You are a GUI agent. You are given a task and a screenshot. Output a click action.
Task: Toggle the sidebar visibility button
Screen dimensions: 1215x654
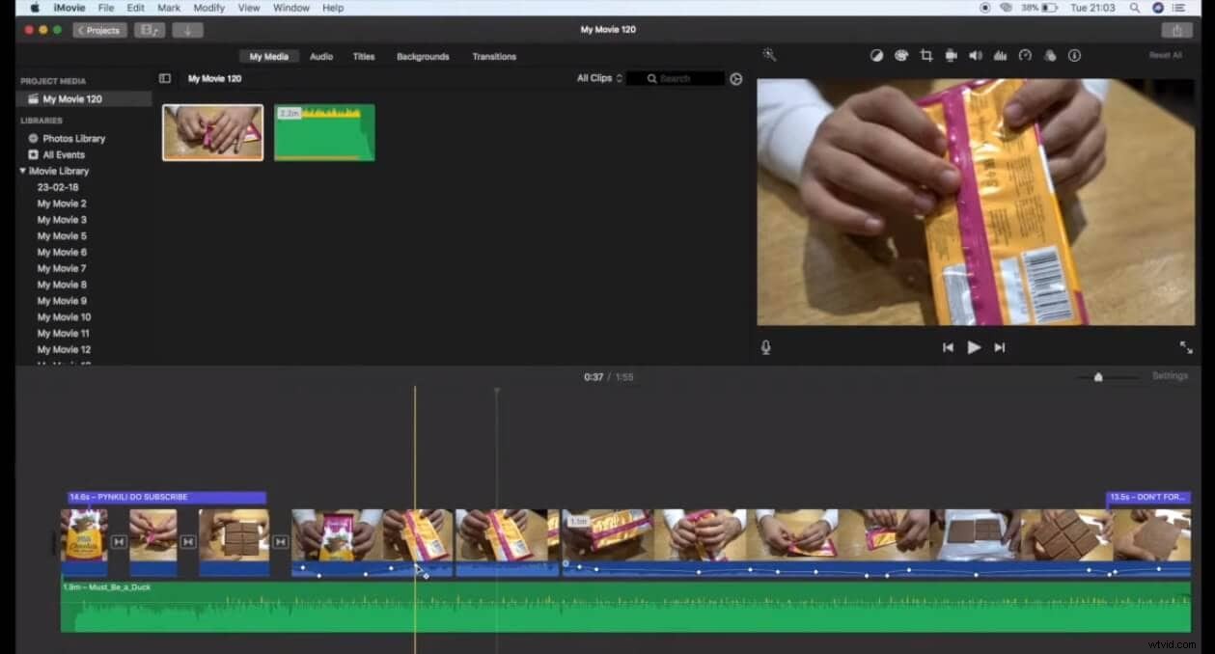[x=165, y=78]
